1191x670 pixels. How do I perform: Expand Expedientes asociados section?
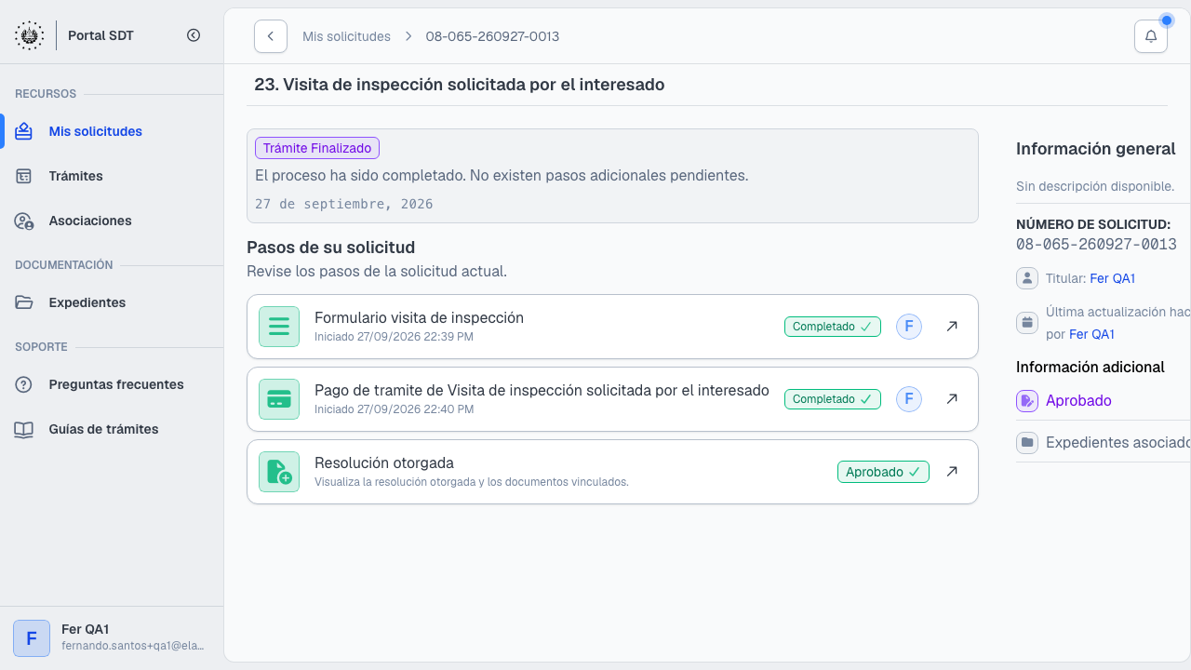(1104, 442)
